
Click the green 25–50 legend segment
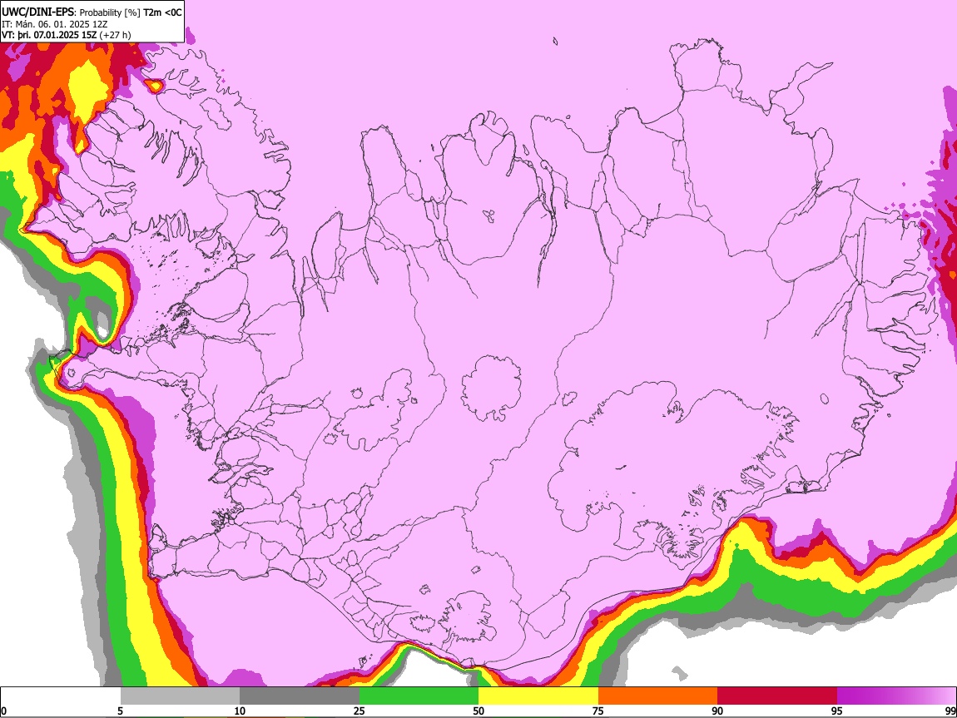tap(419, 696)
